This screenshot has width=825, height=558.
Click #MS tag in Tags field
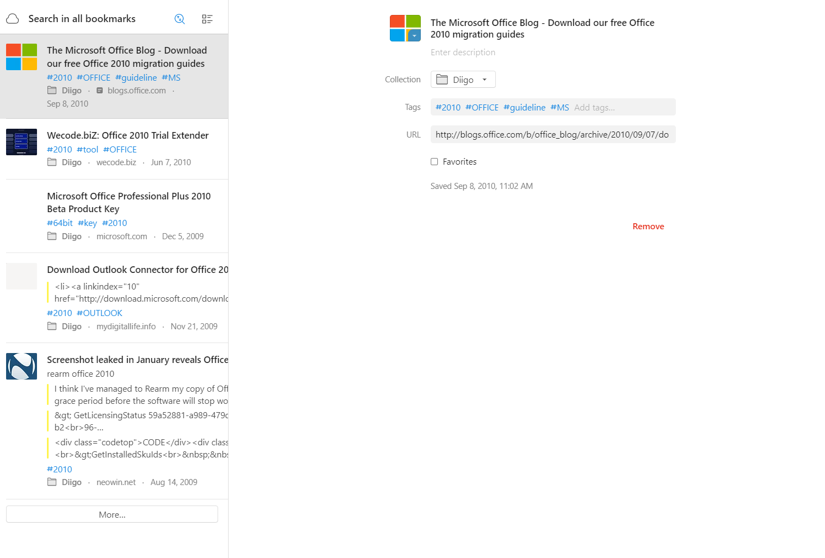[559, 108]
